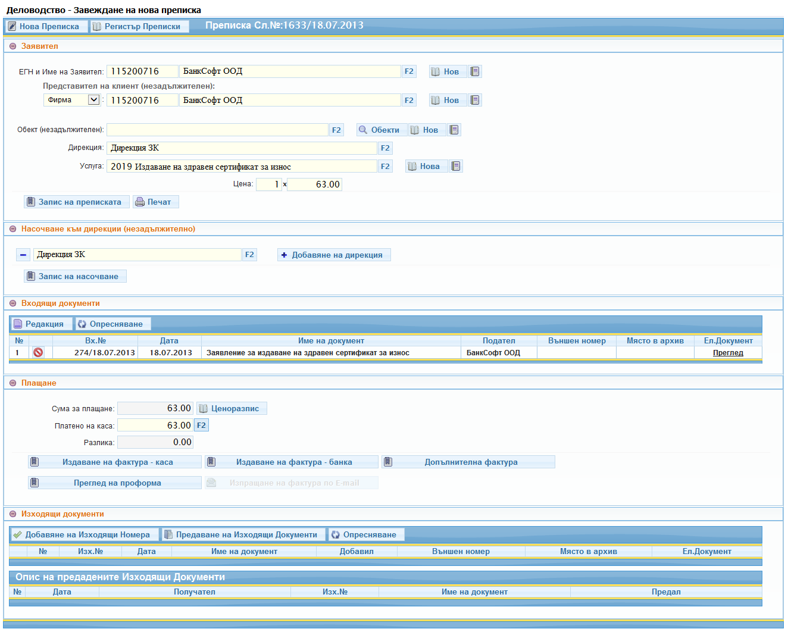Viewport: 788px width, 632px height.
Task: Click Допълнителна фактура
Action: click(x=468, y=462)
